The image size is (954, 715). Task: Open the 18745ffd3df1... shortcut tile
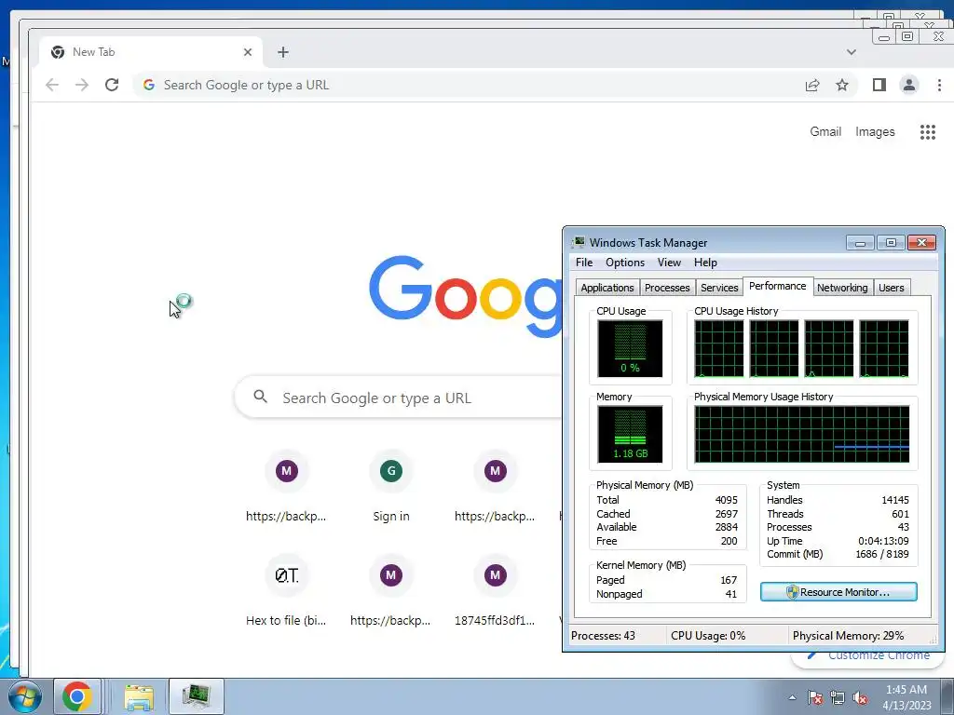pyautogui.click(x=495, y=591)
